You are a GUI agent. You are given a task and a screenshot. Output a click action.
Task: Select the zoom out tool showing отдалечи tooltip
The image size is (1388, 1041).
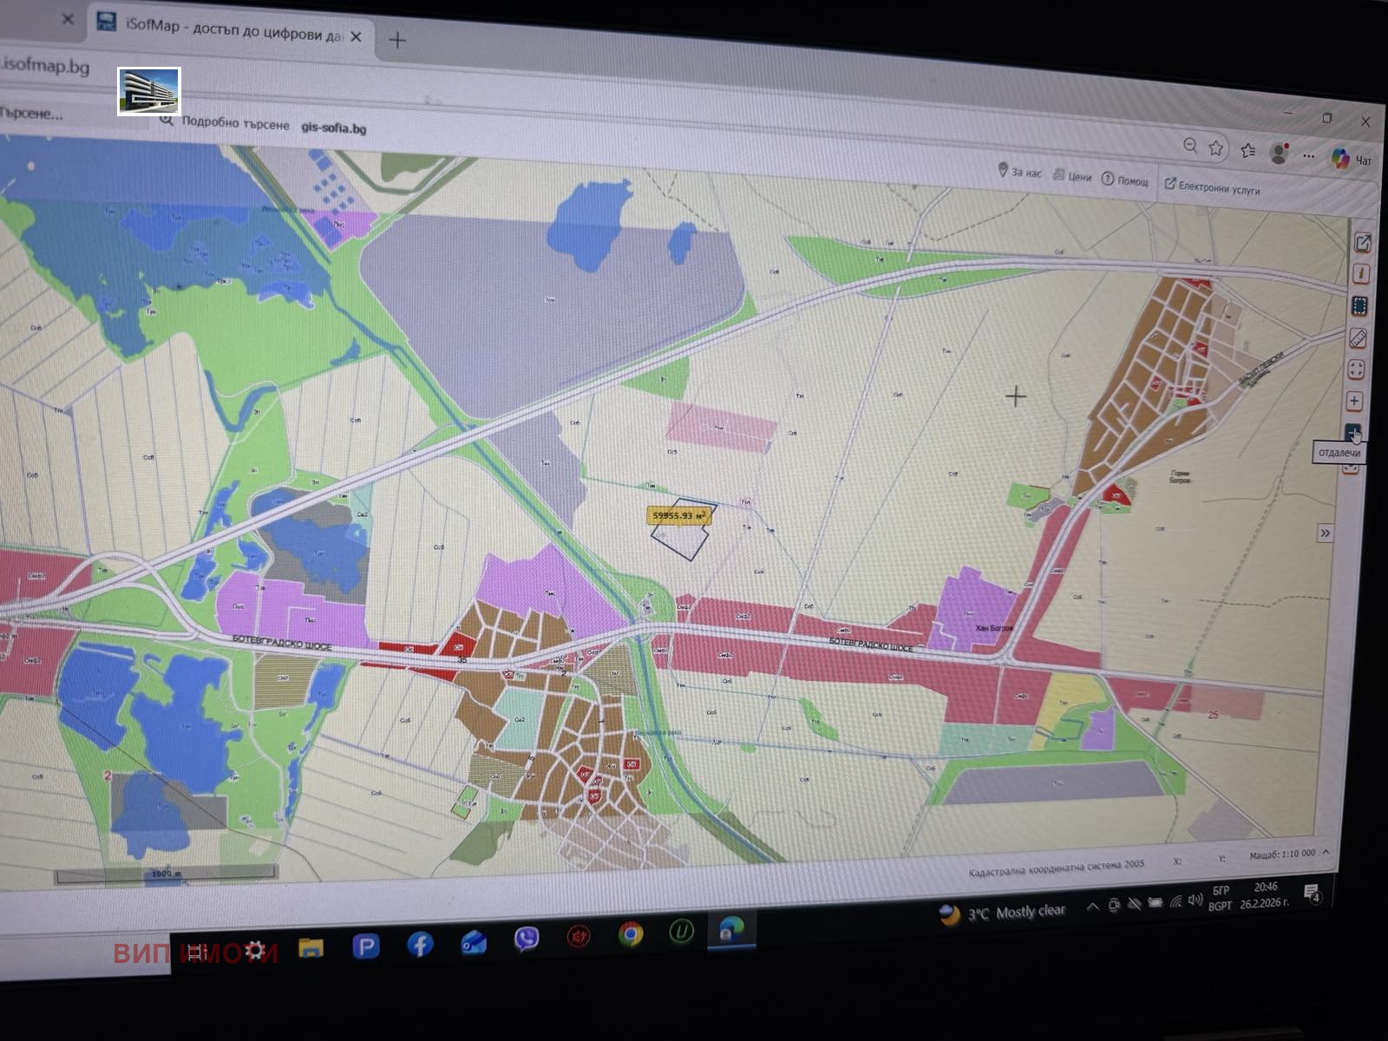(x=1353, y=429)
